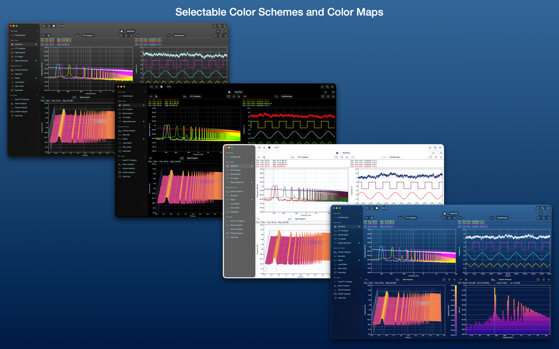
Task: Open Dosimeter in the blue window sidebar
Action: click(341, 272)
